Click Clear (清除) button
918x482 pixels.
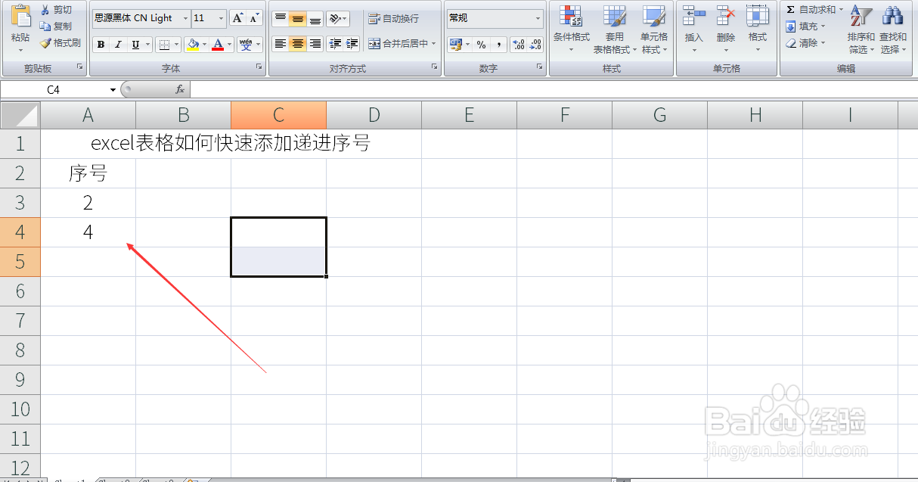point(806,43)
